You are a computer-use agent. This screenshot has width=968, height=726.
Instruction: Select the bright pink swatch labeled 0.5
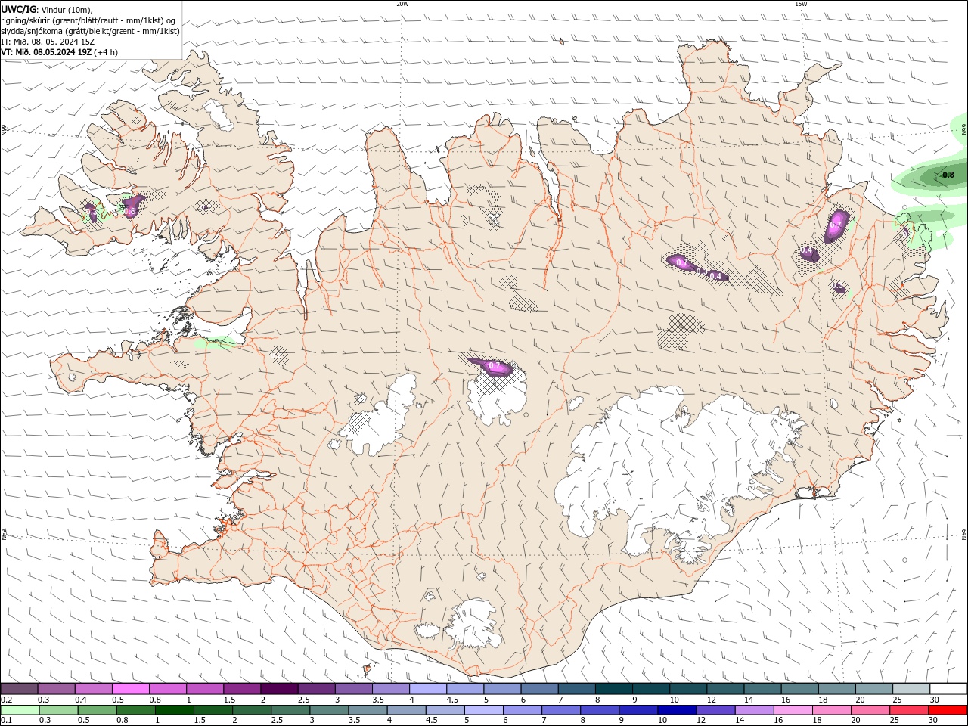131,689
